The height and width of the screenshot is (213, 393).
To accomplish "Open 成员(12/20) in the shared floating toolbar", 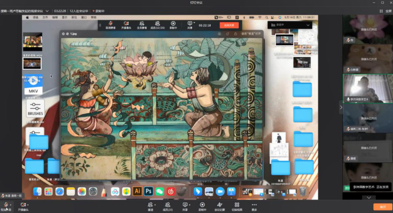I will tap(158, 25).
